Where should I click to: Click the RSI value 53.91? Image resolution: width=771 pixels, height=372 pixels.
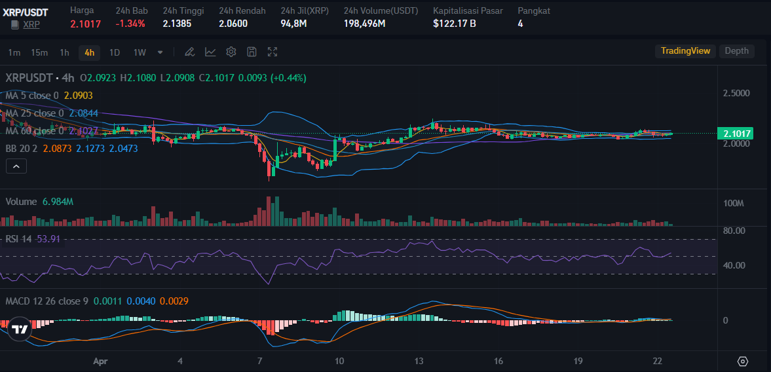click(48, 239)
